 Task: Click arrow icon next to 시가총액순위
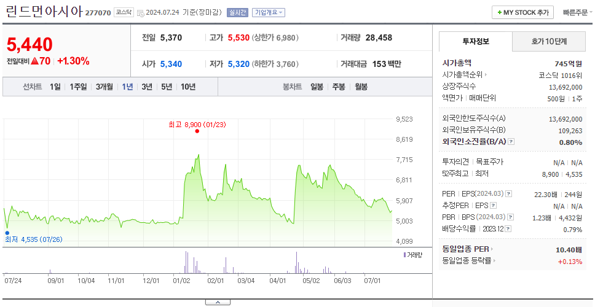[486, 75]
